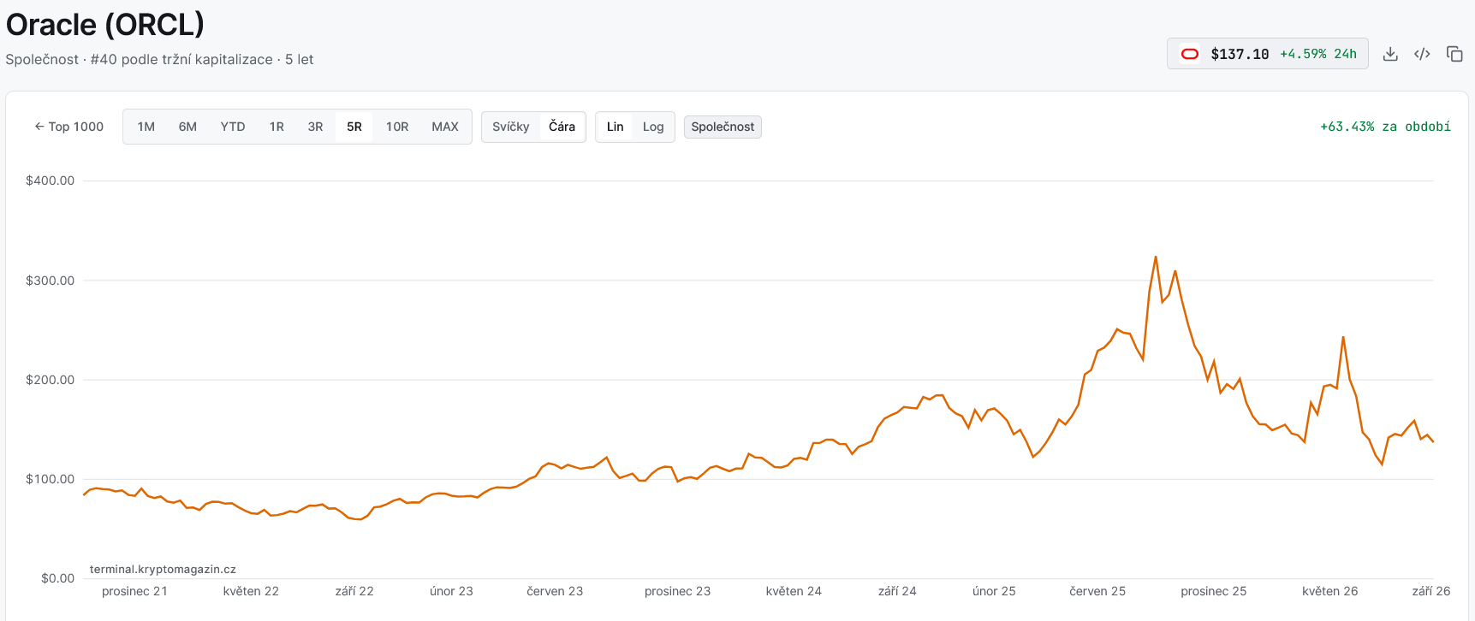This screenshot has height=621, width=1475.
Task: Click the +63.43% za období label
Action: (1385, 127)
